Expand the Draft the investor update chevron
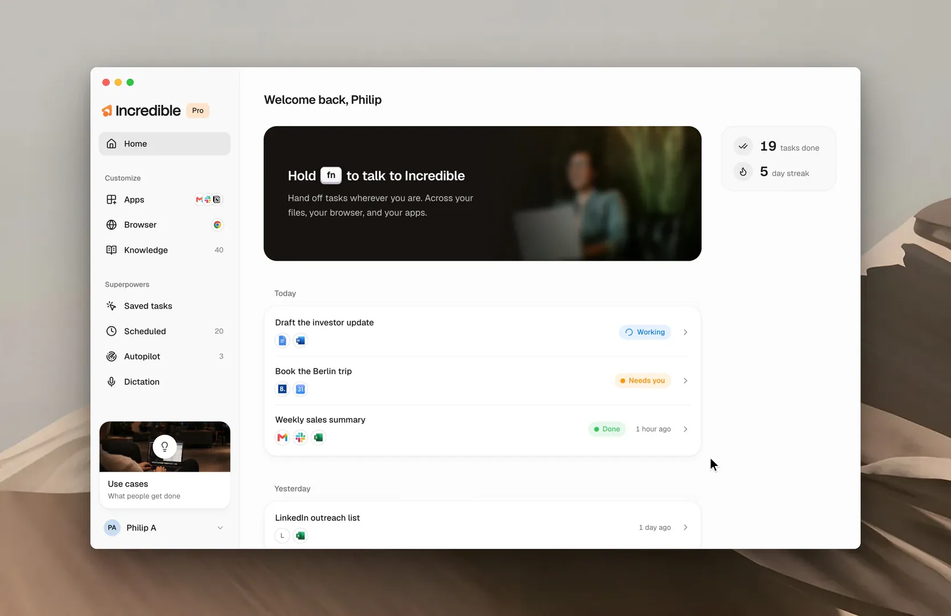The height and width of the screenshot is (616, 951). coord(685,332)
